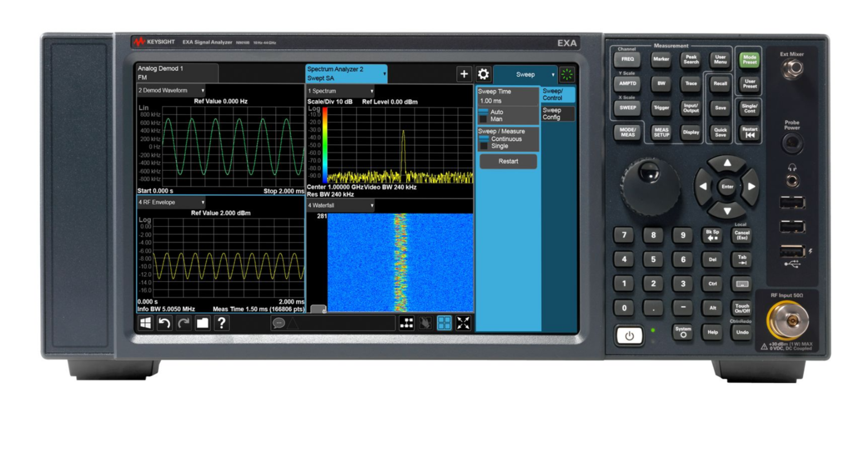
Task: Click the Redo arrow icon
Action: [x=184, y=324]
